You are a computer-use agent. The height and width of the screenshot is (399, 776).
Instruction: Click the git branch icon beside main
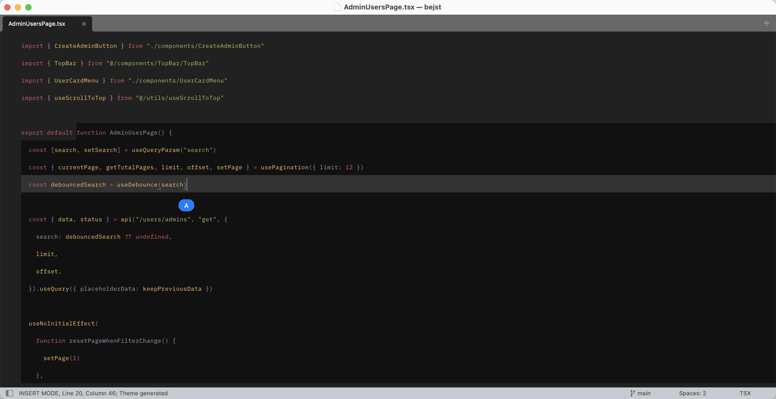tap(632, 393)
